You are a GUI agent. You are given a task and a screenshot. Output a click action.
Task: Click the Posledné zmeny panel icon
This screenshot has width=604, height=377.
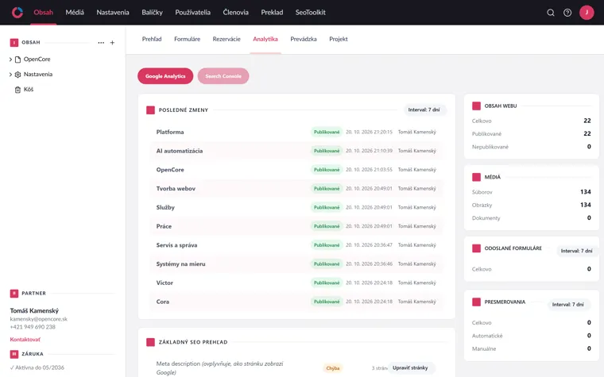[x=151, y=110]
